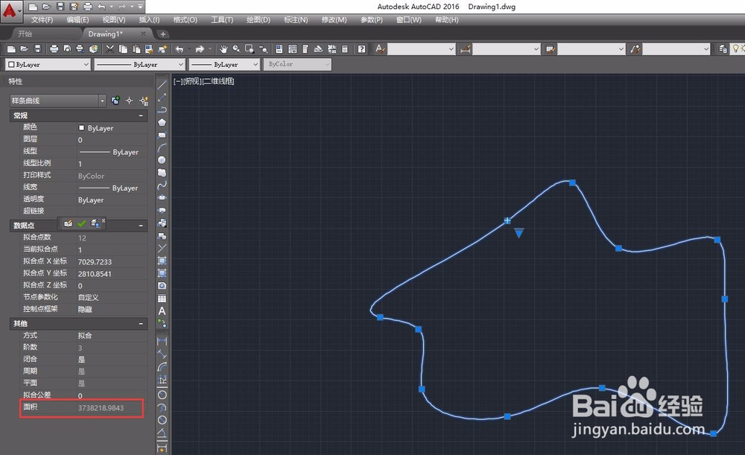Click the green checkmark in data points toolbar
The height and width of the screenshot is (455, 745).
click(82, 223)
